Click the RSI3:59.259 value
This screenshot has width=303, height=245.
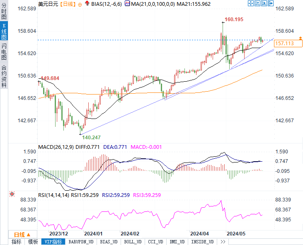[x=147, y=195]
